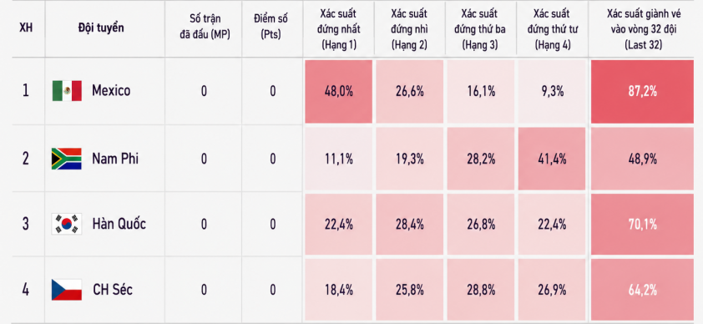Screen dimensions: 703x324
Task: Click Mexico's 48,0% first-place cell
Action: coord(338,91)
